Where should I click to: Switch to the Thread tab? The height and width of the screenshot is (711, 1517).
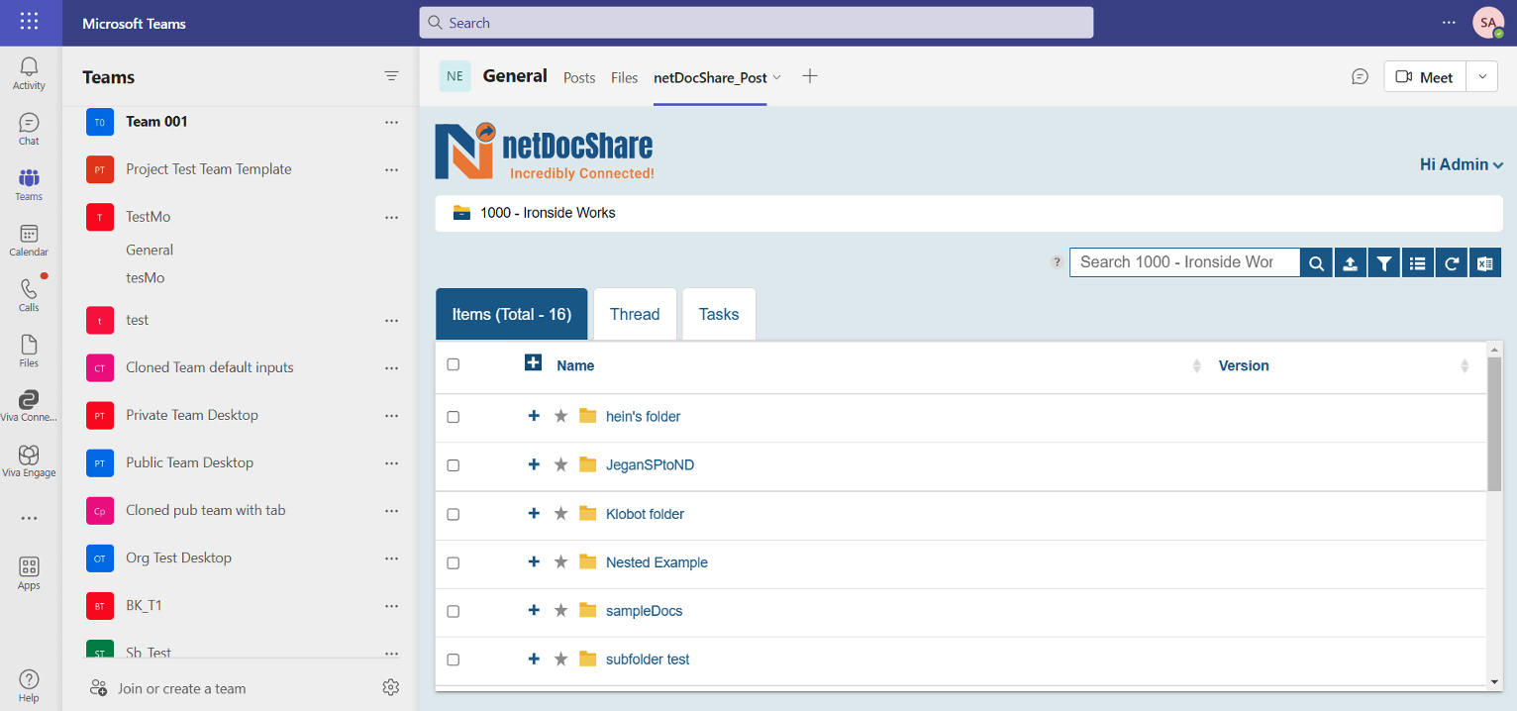click(635, 314)
